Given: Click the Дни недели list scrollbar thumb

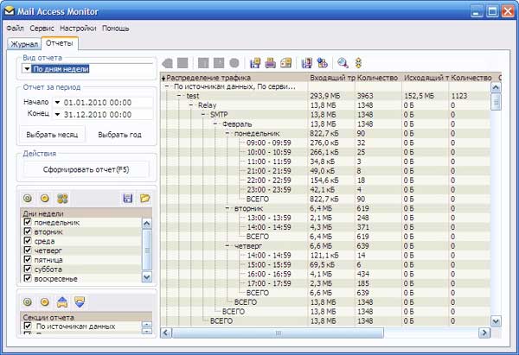Looking at the screenshot, I should click(x=147, y=250).
